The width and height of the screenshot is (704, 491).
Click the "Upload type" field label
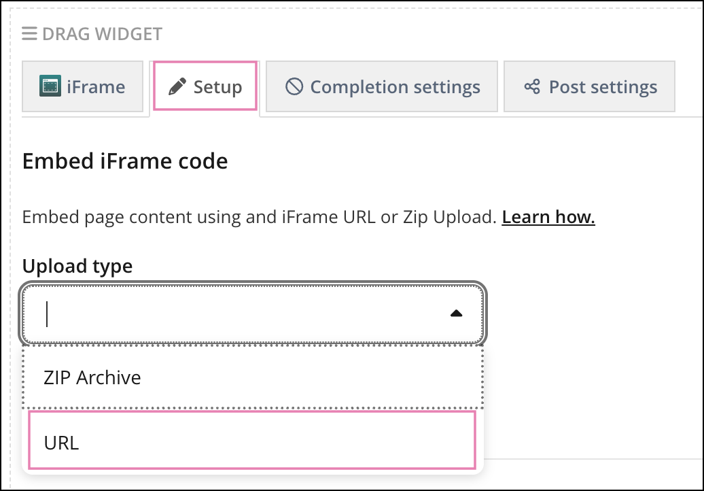coord(77,266)
